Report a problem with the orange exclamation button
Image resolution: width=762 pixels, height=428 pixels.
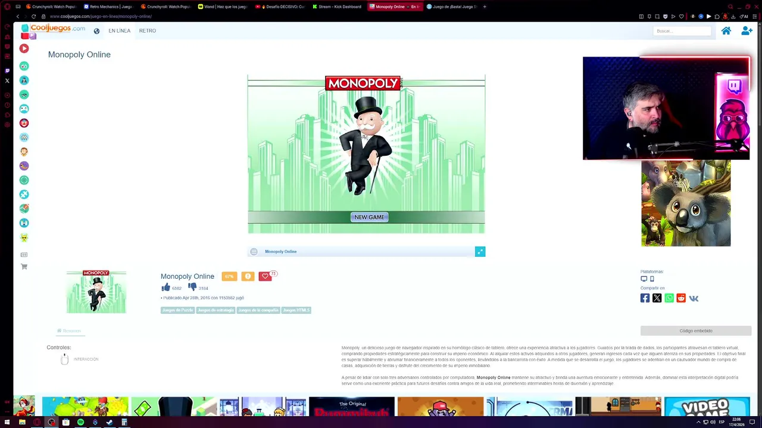pos(248,276)
